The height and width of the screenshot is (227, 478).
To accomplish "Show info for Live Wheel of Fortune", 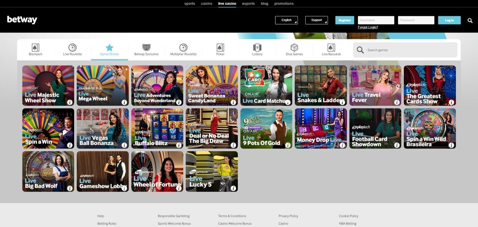I will tap(179, 188).
